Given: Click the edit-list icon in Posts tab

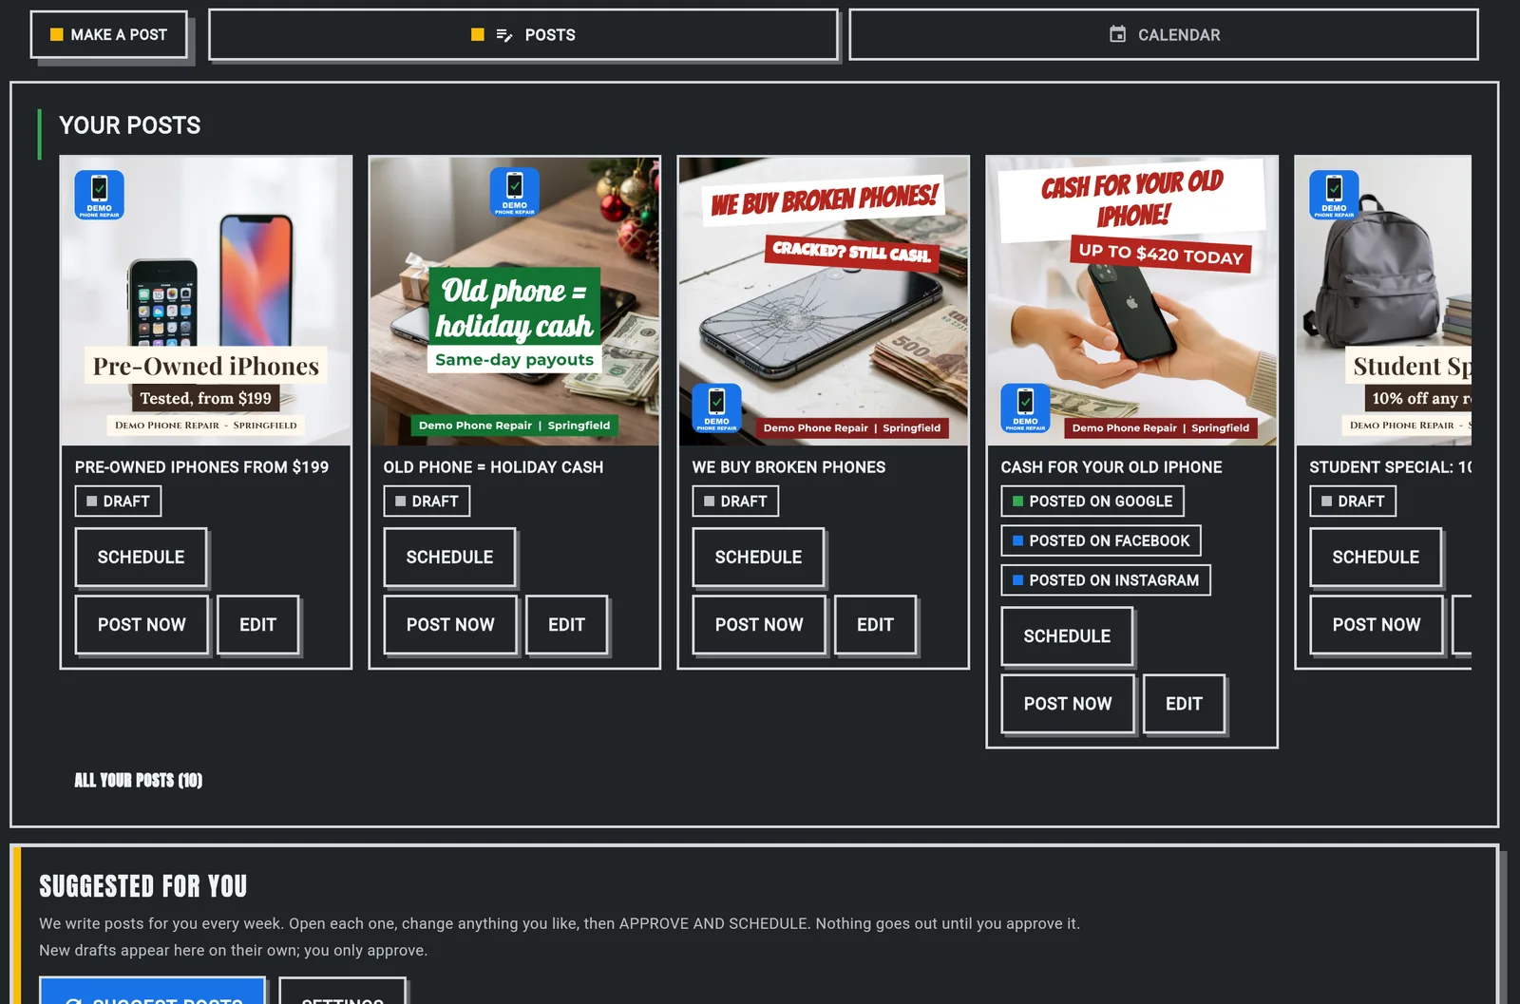Looking at the screenshot, I should (504, 35).
